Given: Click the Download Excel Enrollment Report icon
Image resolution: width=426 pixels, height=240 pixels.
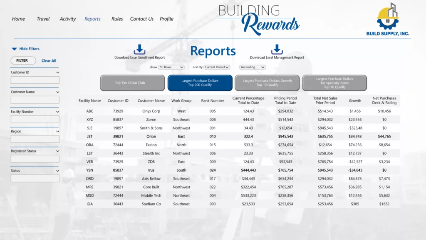Looking at the screenshot, I should 139,49.
